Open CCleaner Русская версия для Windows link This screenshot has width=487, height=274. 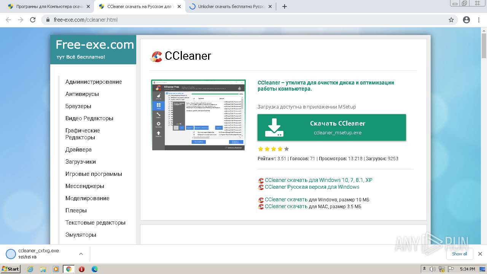point(312,187)
